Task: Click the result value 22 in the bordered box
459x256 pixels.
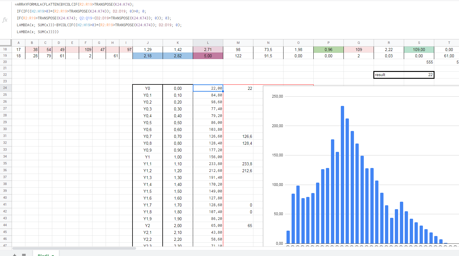Action: click(419, 75)
